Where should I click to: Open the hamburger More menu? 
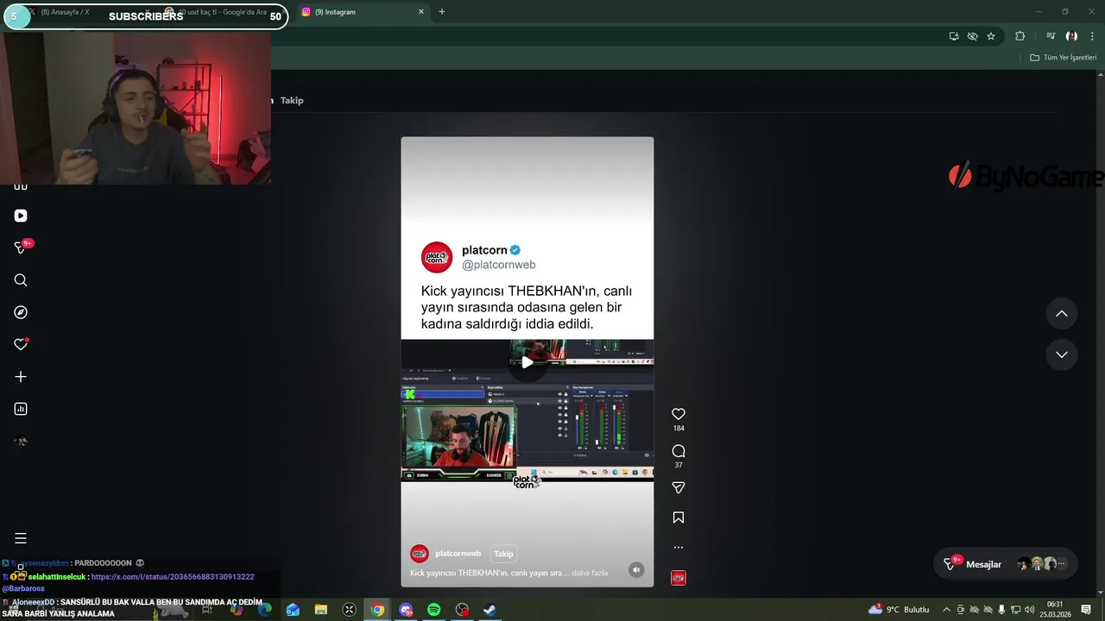pyautogui.click(x=21, y=538)
